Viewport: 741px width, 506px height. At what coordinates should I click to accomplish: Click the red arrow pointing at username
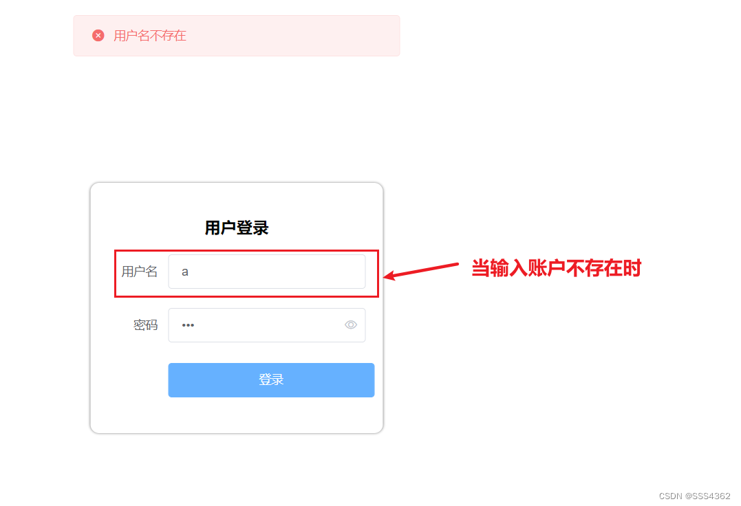(x=420, y=271)
